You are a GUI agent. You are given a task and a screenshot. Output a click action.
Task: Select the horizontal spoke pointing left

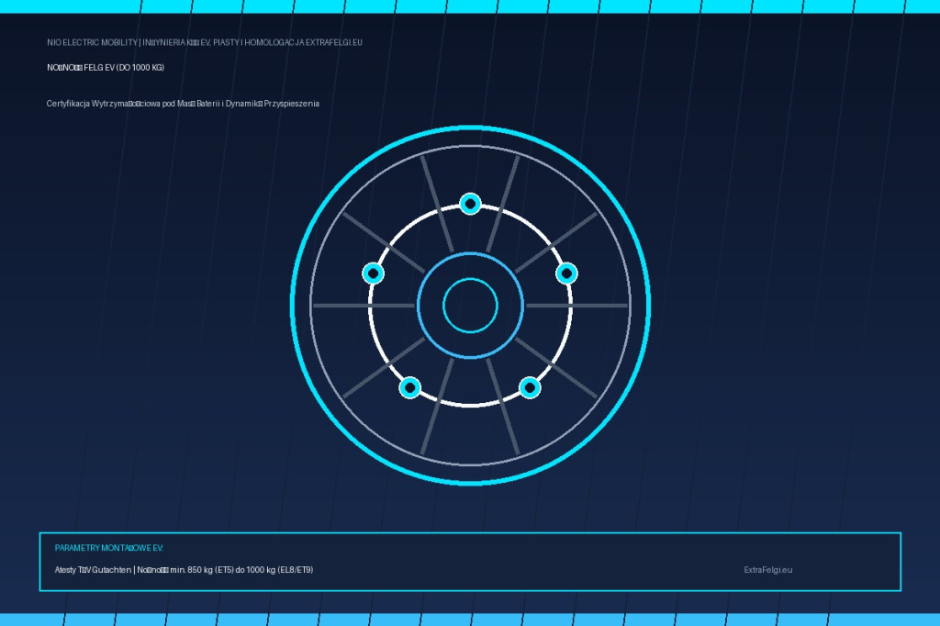pos(364,306)
